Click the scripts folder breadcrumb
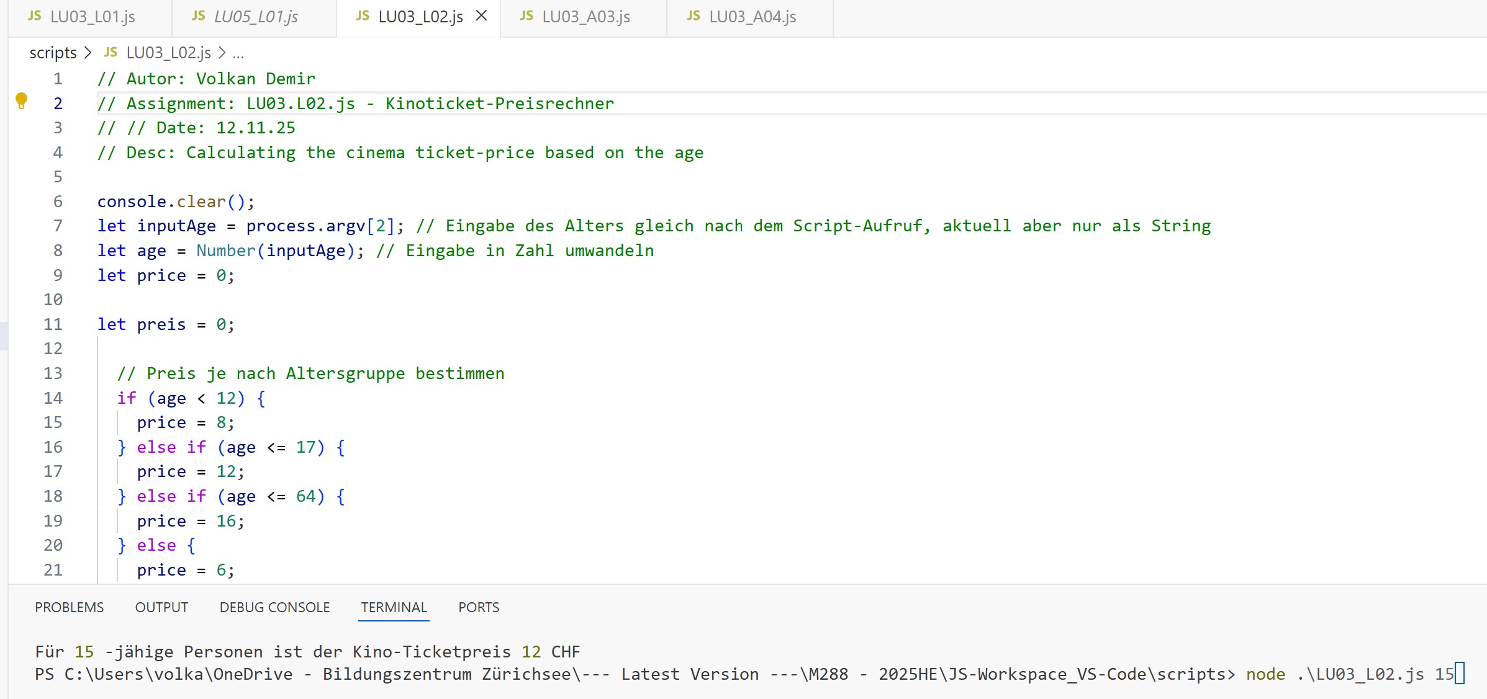Viewport: 1487px width, 699px height. click(53, 53)
